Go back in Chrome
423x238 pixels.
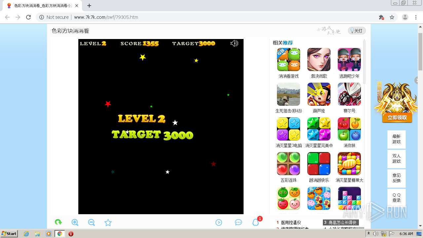click(x=7, y=17)
